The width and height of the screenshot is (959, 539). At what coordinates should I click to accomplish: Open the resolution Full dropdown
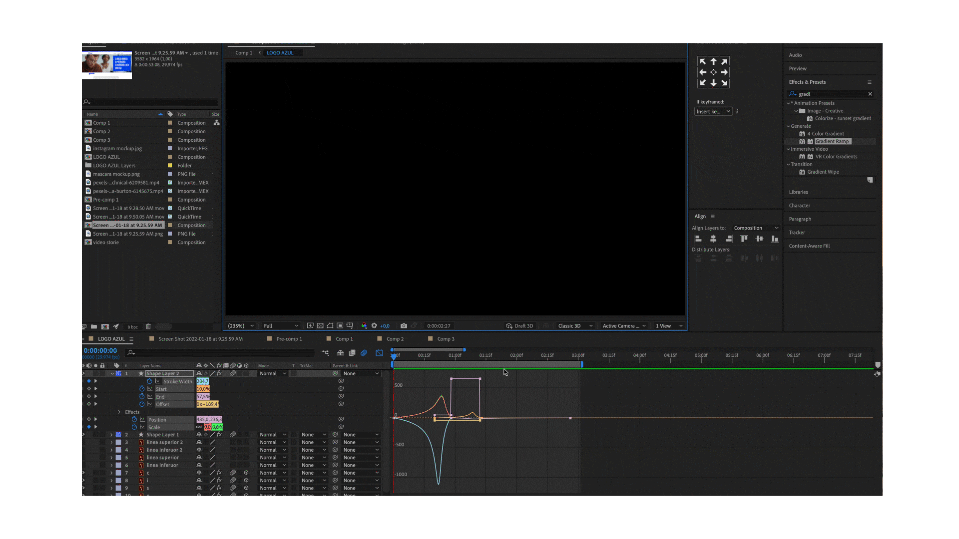[x=281, y=326]
